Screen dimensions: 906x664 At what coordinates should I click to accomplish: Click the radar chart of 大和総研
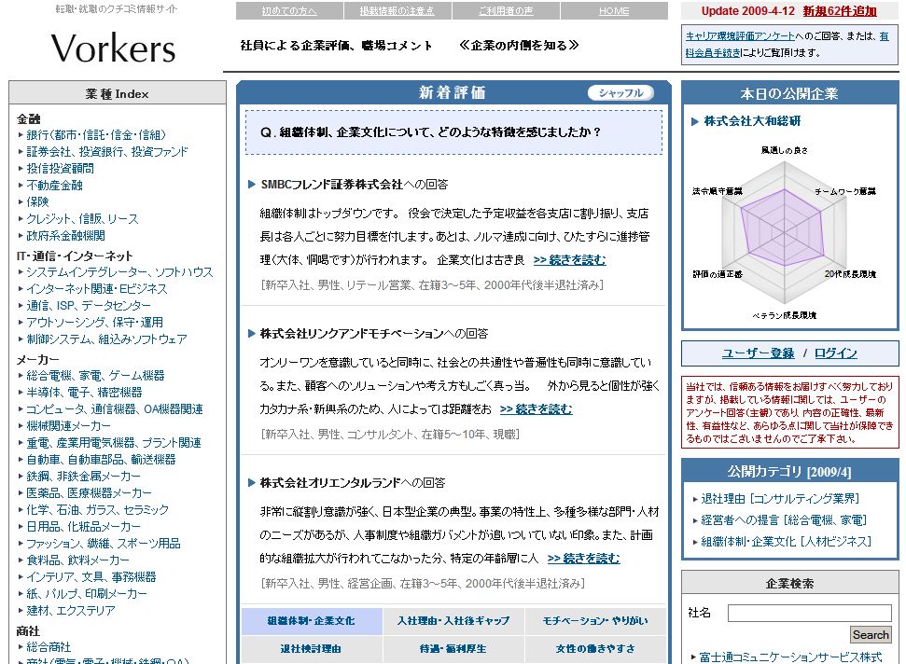tap(785, 232)
